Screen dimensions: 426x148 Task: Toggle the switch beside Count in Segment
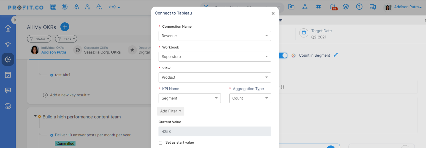coord(283,55)
